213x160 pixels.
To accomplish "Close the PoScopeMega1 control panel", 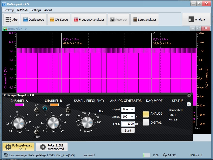I will click(189, 95).
